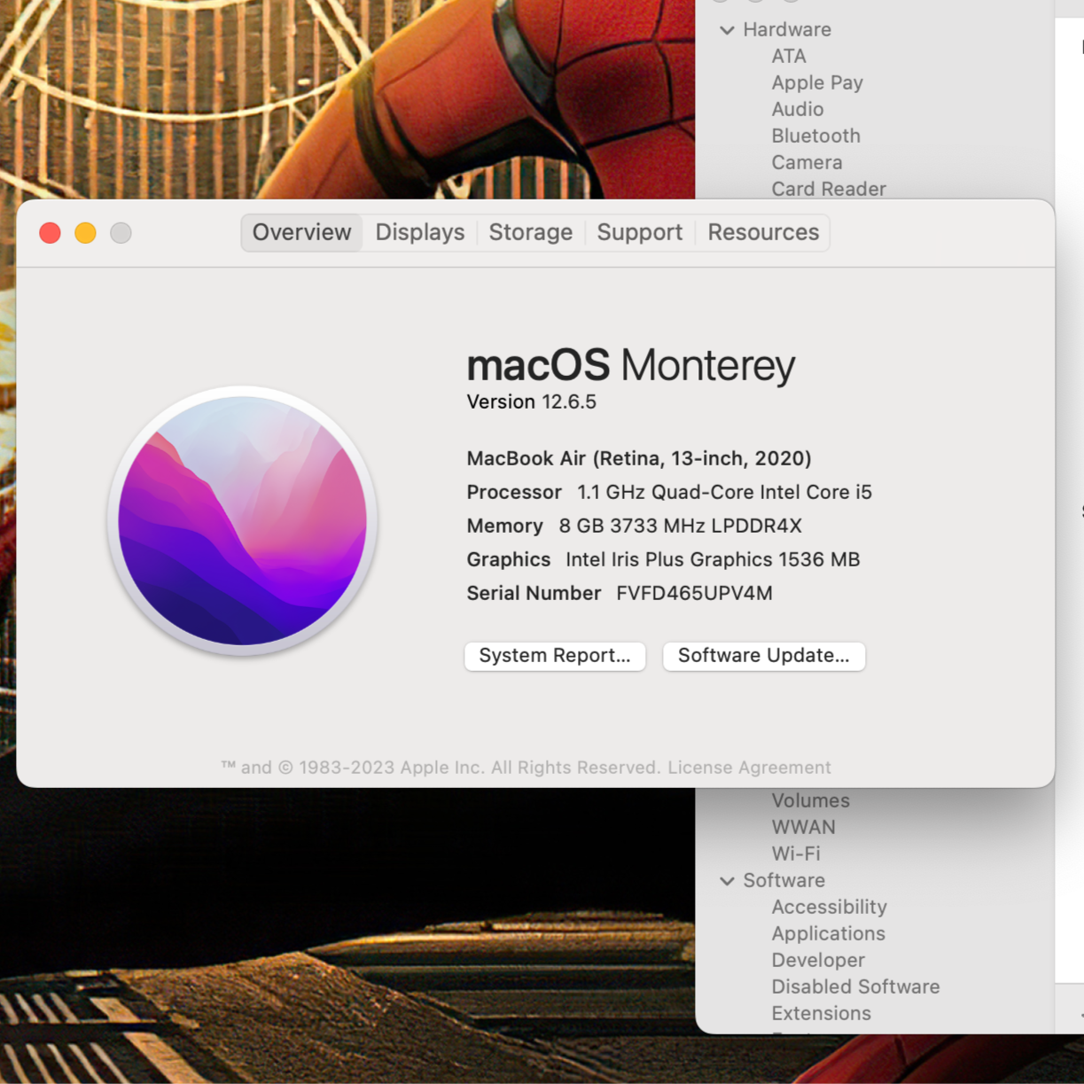Open the Storage tab

tap(531, 232)
